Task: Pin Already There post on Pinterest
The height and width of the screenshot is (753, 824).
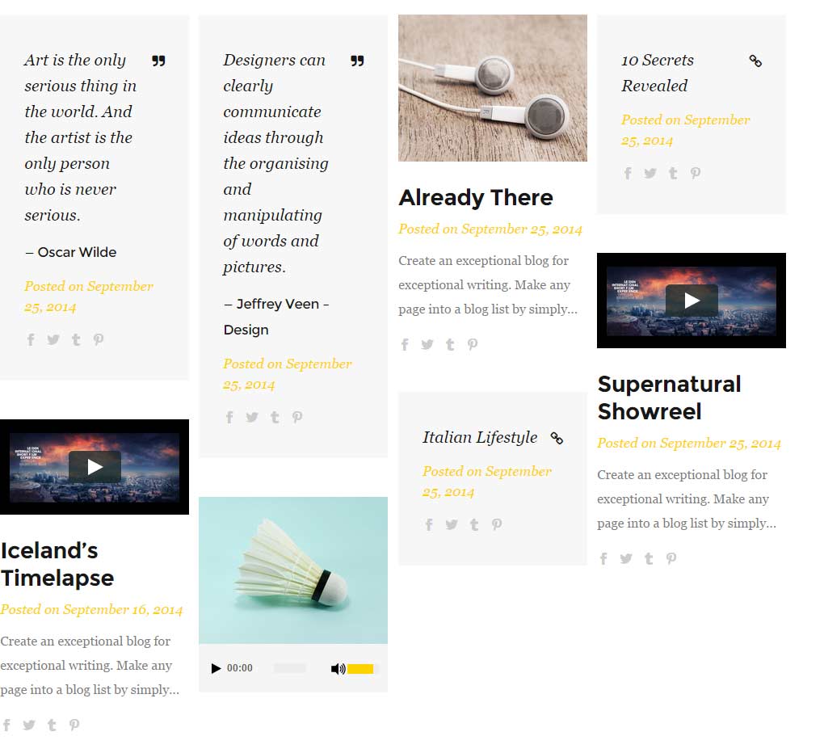Action: pyautogui.click(x=473, y=344)
